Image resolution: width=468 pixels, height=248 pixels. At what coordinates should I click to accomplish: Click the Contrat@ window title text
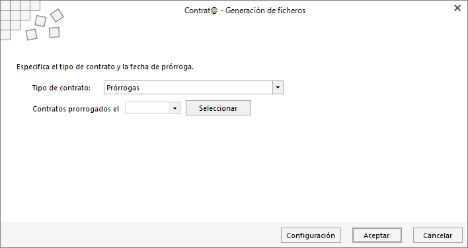pos(245,11)
